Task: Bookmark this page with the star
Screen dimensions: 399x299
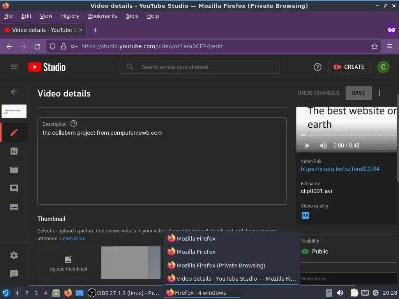Action: click(374, 46)
